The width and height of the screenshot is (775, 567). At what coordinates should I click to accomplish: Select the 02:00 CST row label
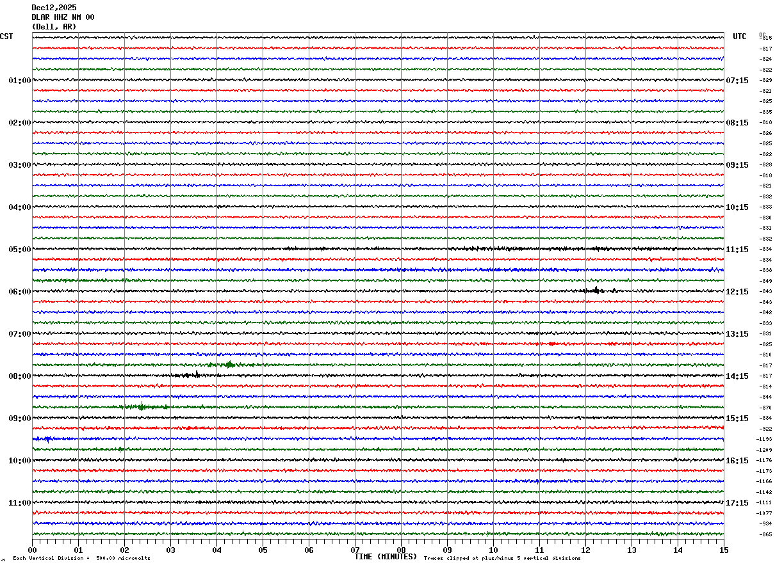tap(19, 123)
